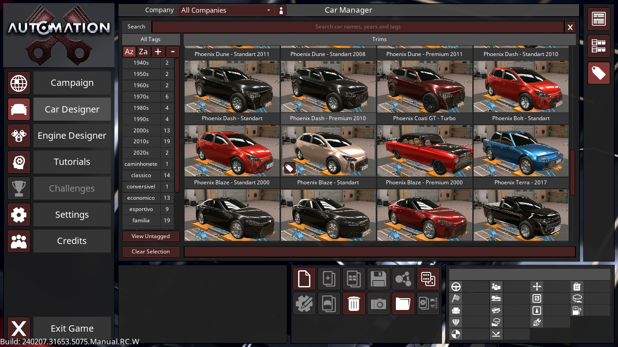Open the All Companies dropdown
This screenshot has width=618, height=347.
[226, 10]
